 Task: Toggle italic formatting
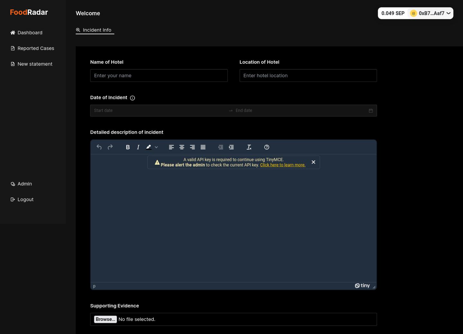coord(138,147)
